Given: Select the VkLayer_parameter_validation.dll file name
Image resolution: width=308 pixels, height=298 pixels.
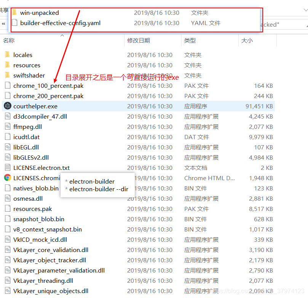Looking at the screenshot, I should [59, 270].
